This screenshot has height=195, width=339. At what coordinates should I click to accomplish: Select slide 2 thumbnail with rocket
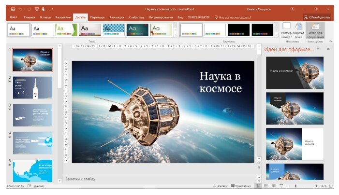(x=33, y=87)
